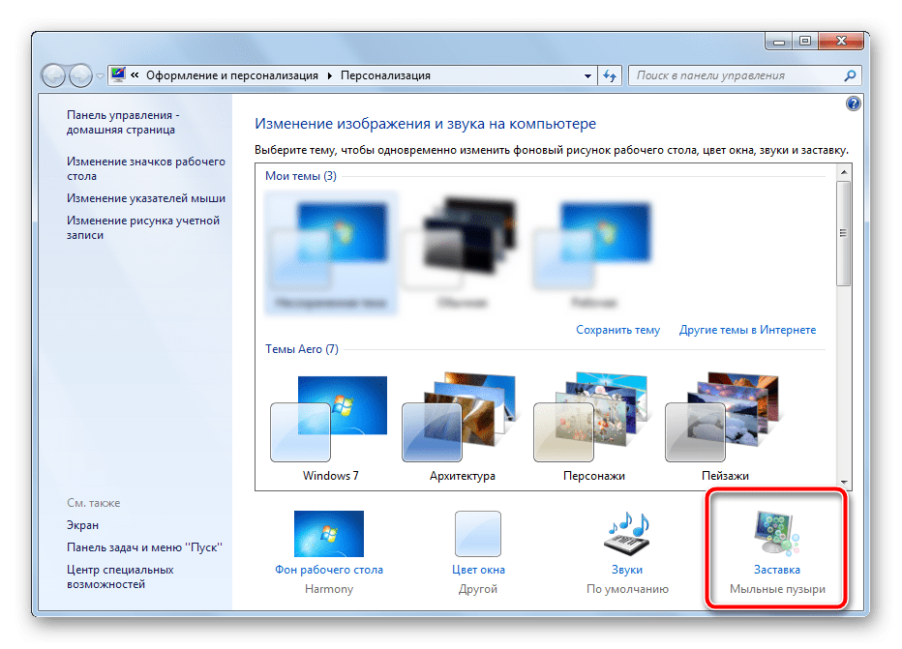This screenshot has height=649, width=902.
Task: Open 'Изменение указателей мыши' link
Action: point(145,198)
